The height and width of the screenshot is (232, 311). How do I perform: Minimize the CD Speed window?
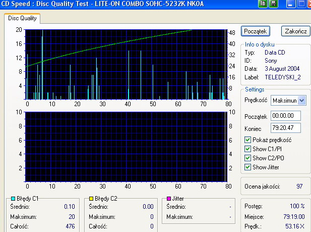[x=290, y=4]
